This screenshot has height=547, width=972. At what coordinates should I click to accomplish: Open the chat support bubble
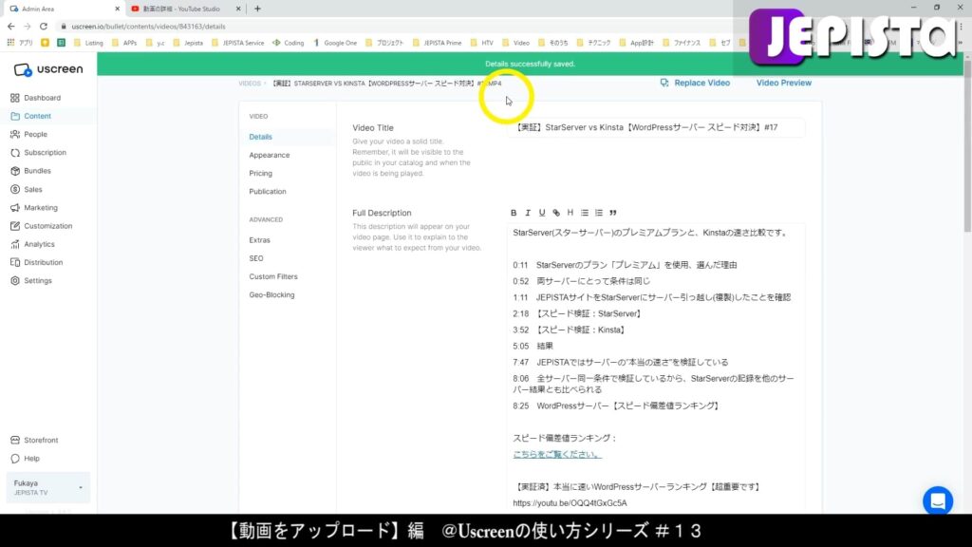click(x=938, y=500)
